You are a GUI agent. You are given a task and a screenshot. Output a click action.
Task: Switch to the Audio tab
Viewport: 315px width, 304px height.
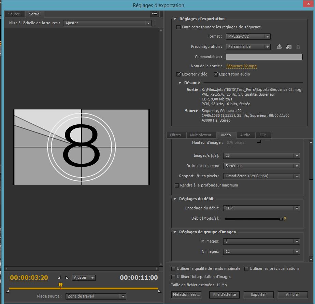(245, 135)
